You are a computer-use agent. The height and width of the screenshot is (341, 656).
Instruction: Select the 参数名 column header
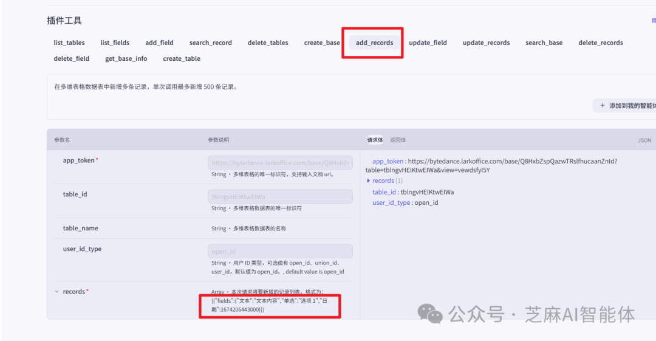point(62,140)
